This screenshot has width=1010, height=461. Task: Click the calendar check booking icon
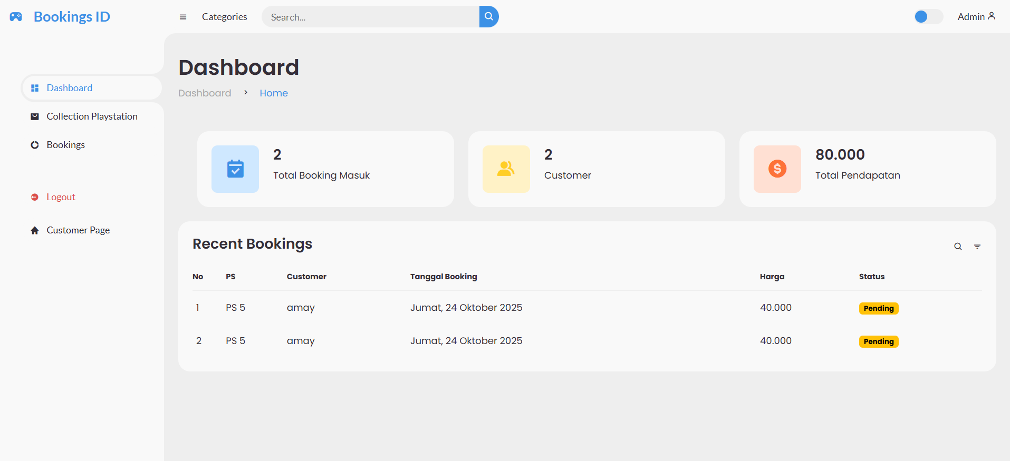coord(235,169)
